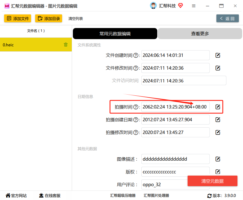This screenshot has height=200, width=243.
Task: Click the 文件修改时间 input field
Action: tap(175, 68)
